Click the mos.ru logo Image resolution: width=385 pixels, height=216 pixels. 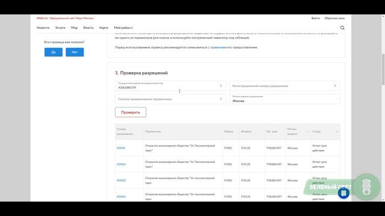(x=42, y=18)
